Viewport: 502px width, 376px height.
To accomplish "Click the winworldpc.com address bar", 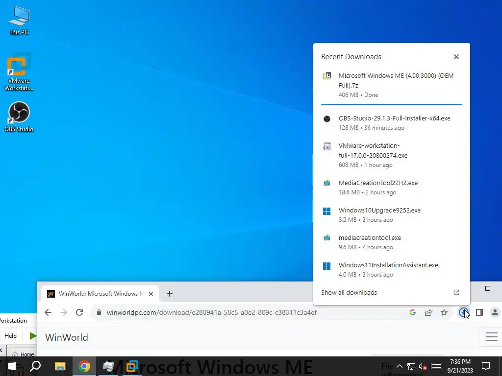I will coord(211,312).
